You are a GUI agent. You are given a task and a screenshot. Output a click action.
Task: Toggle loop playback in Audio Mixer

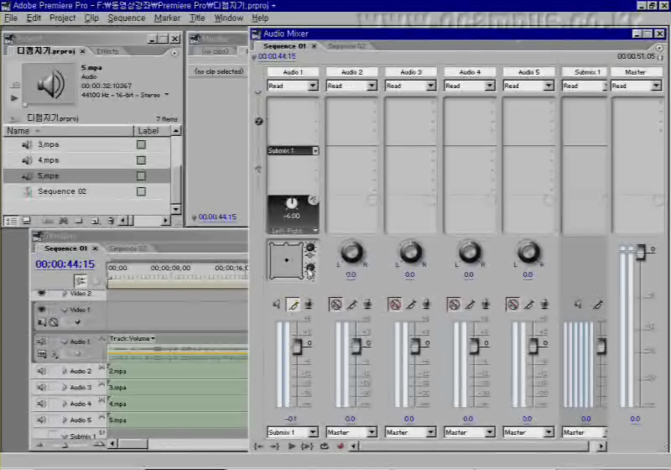(325, 446)
